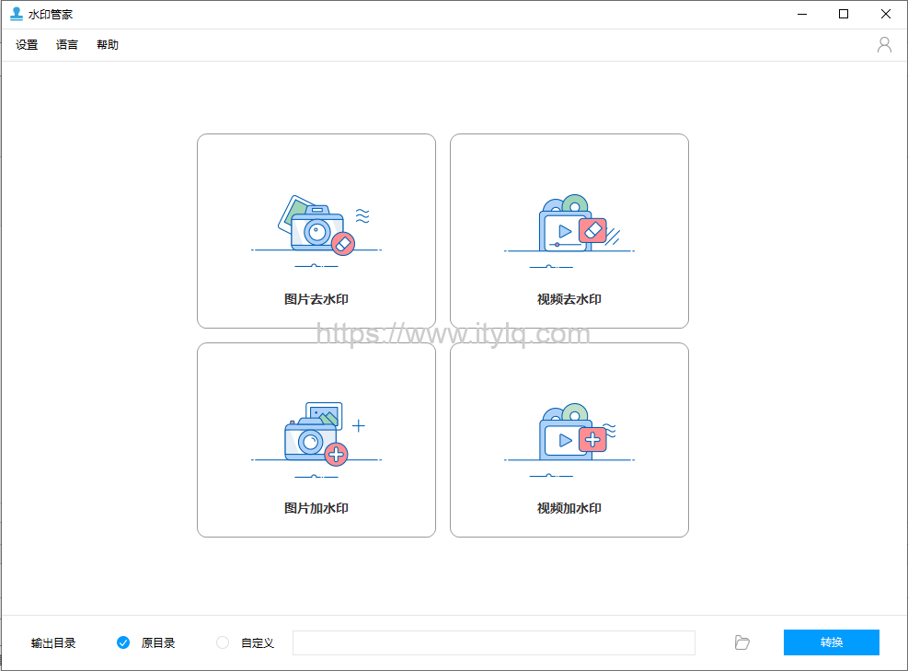Select the 视频去水印 card label
Image resolution: width=908 pixels, height=671 pixels.
click(x=569, y=299)
